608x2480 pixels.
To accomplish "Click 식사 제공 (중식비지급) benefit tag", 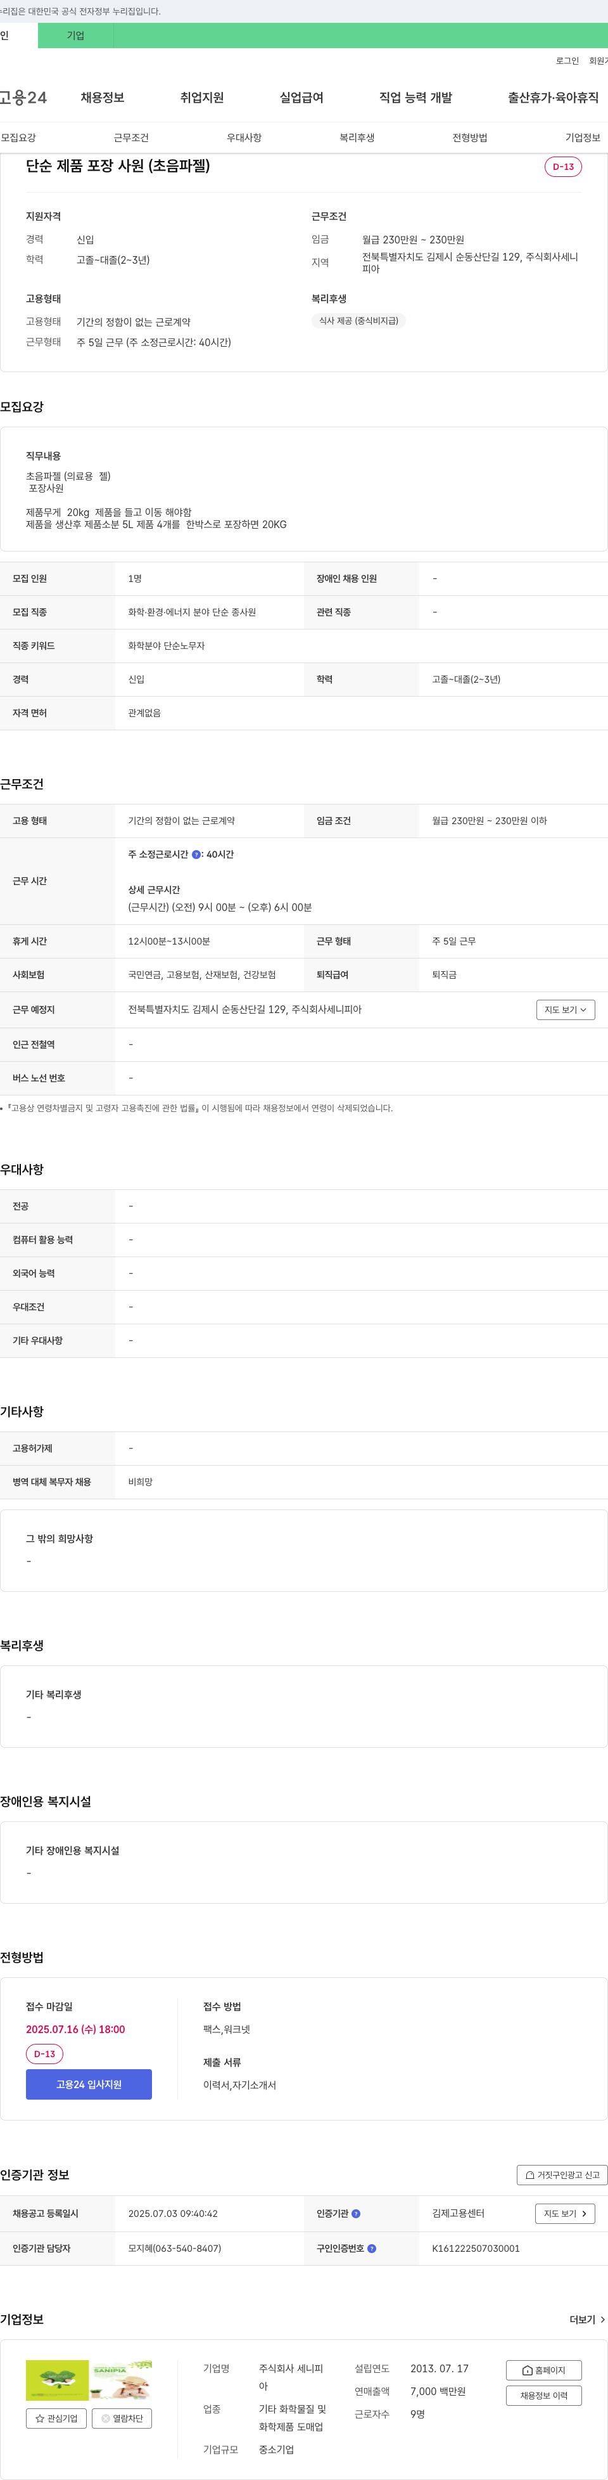I will 358,321.
